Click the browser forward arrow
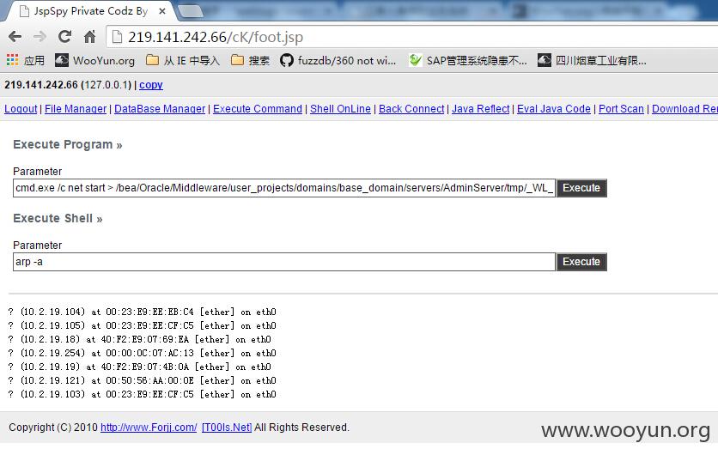718x455 pixels. click(x=40, y=37)
